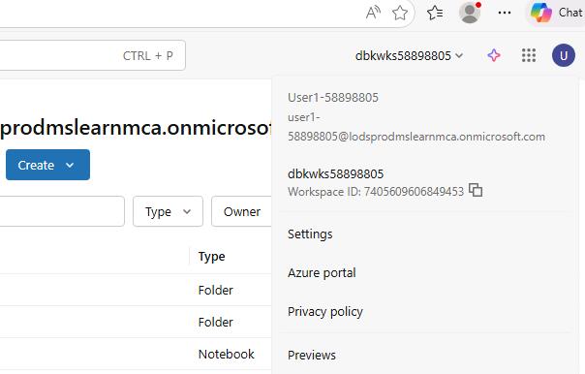This screenshot has height=374, width=585.
Task: Open Previews from the user menu
Action: point(312,355)
